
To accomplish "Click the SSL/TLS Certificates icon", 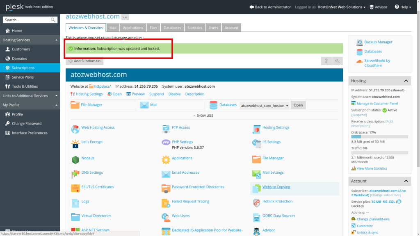I will click(x=75, y=187).
